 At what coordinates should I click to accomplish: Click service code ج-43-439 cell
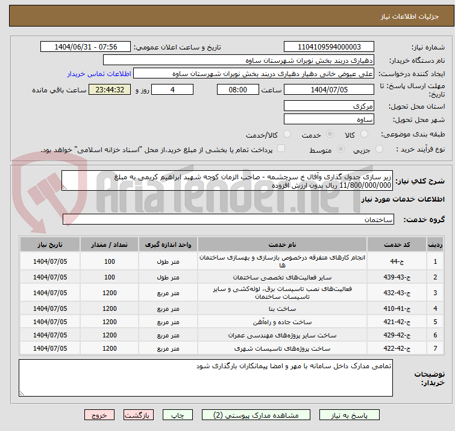click(397, 277)
